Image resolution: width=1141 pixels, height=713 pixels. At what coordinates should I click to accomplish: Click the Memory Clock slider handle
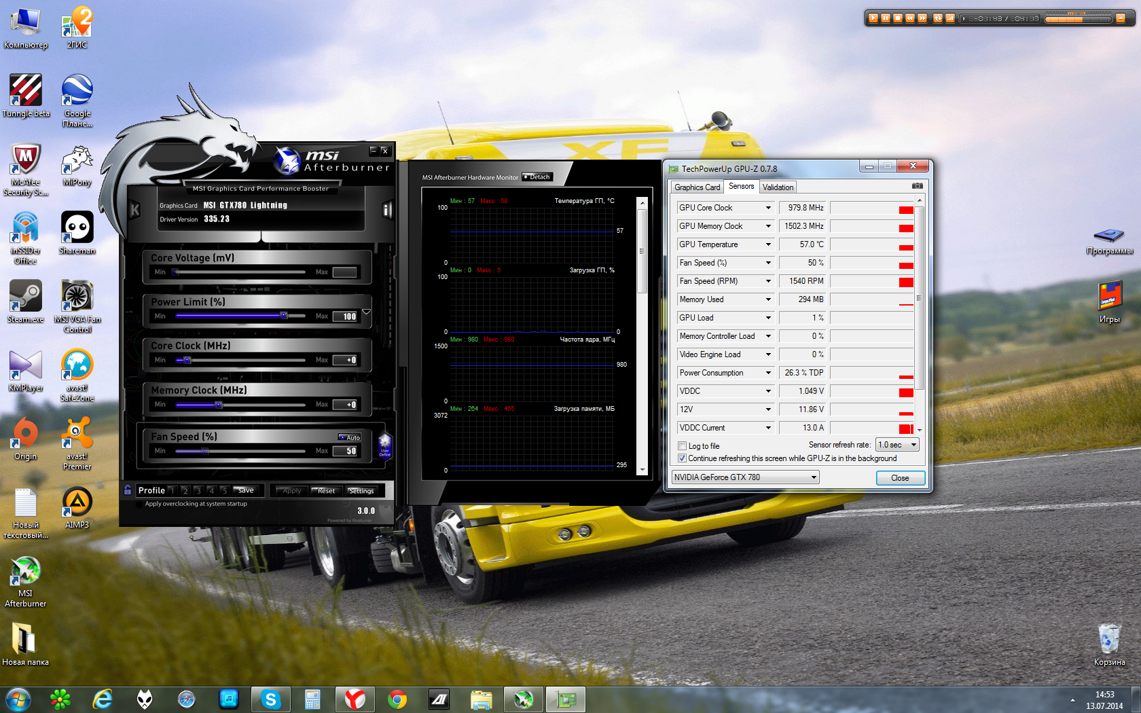coord(219,405)
